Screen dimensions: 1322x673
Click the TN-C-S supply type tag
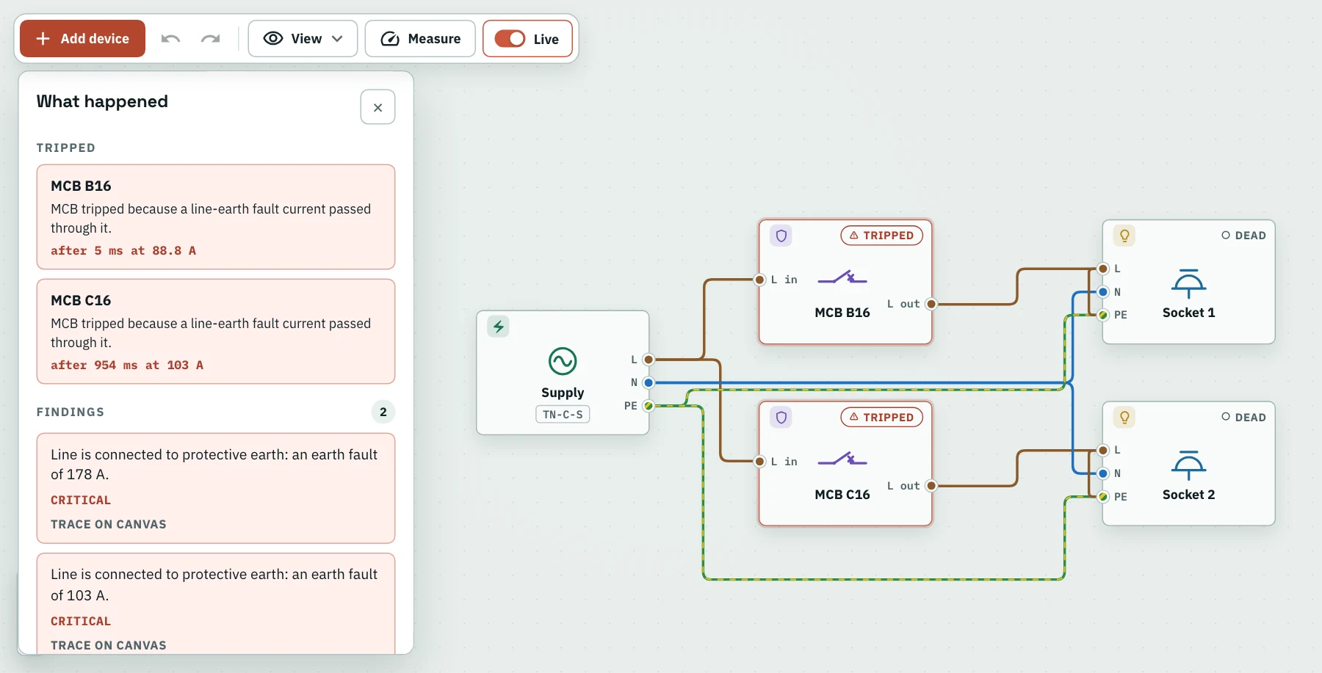563,415
